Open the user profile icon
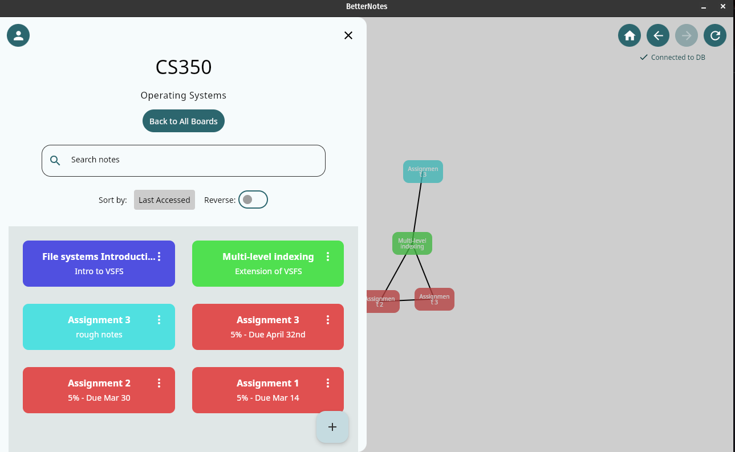 [18, 35]
